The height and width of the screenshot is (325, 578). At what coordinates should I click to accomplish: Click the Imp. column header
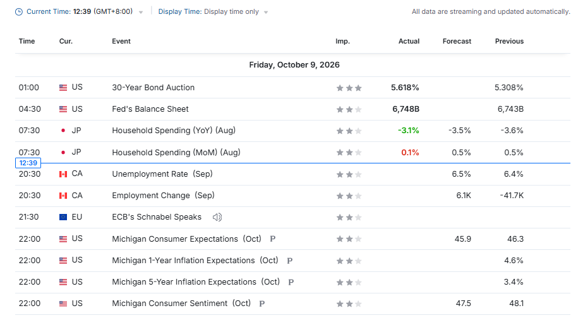(x=343, y=41)
